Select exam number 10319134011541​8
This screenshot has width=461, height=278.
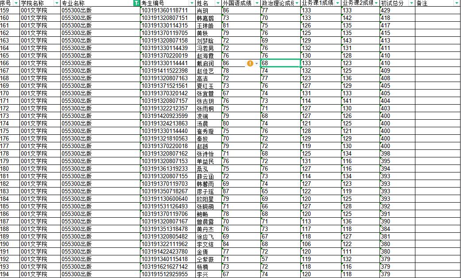168,259
